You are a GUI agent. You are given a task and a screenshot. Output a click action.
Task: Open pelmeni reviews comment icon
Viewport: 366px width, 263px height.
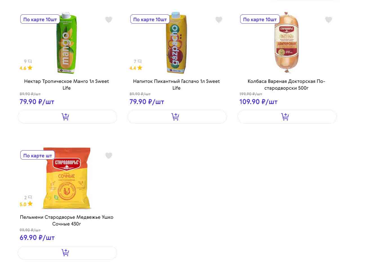[x=30, y=197]
